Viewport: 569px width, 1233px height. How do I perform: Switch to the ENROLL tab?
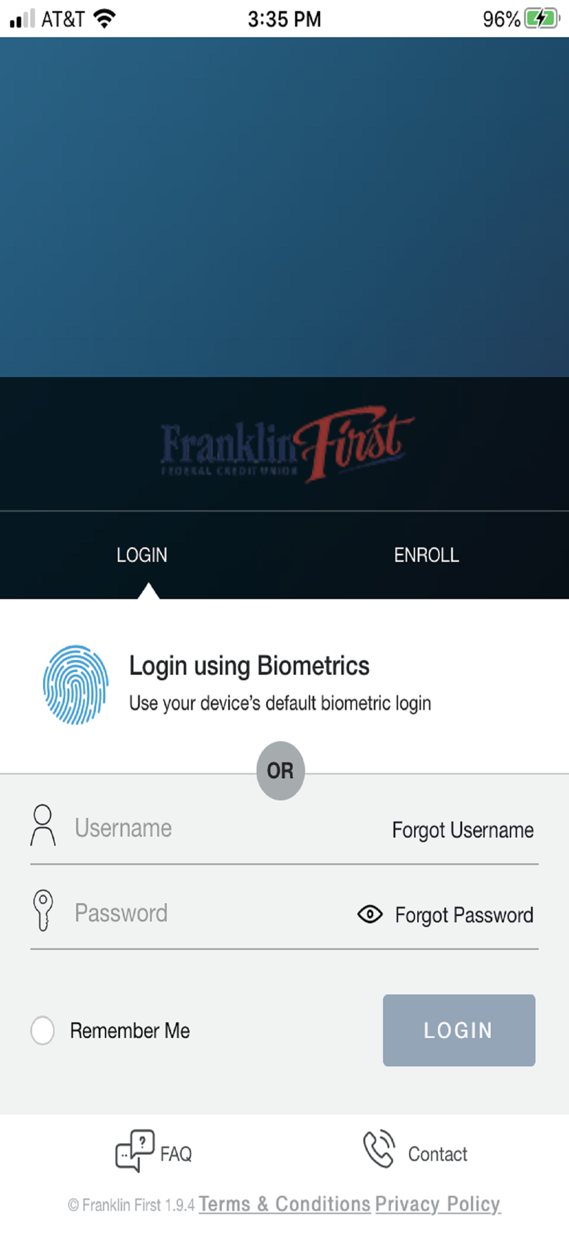pos(427,555)
